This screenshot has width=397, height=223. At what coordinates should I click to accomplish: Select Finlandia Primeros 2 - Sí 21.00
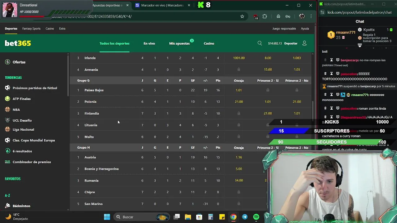268,113
